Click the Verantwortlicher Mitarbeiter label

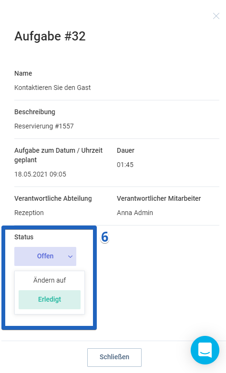159,198
